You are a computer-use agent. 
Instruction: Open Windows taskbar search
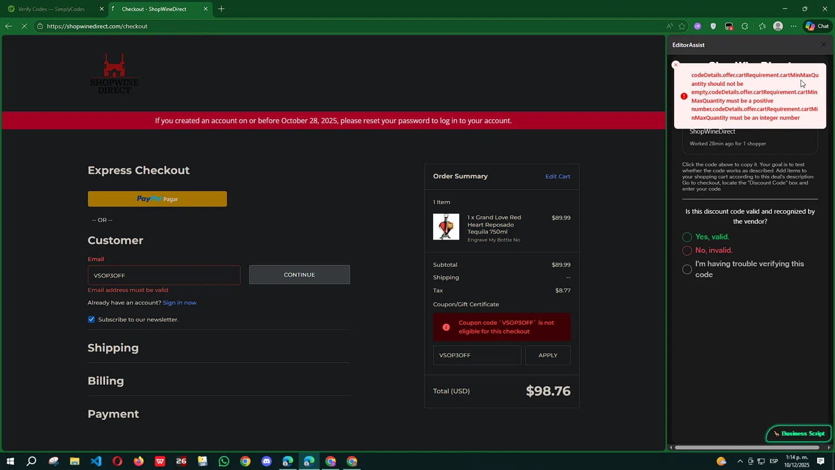coord(32,461)
